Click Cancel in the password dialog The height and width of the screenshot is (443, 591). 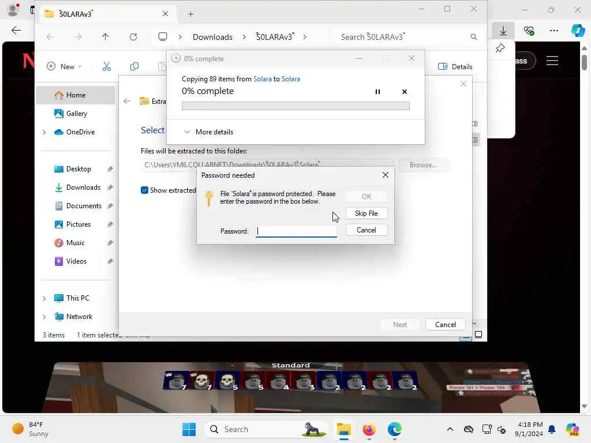pos(366,230)
